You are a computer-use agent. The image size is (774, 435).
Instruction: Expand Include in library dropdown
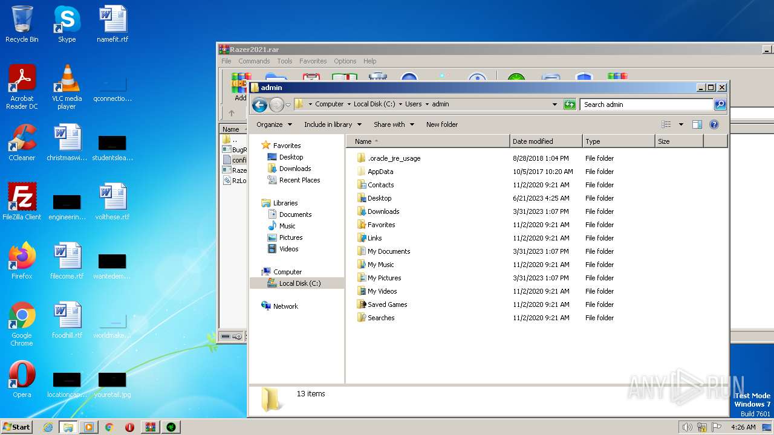pyautogui.click(x=333, y=124)
